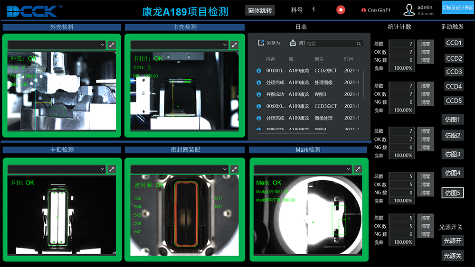
Task: Expand the Mark检测 view to fullscreen
Action: point(357,169)
